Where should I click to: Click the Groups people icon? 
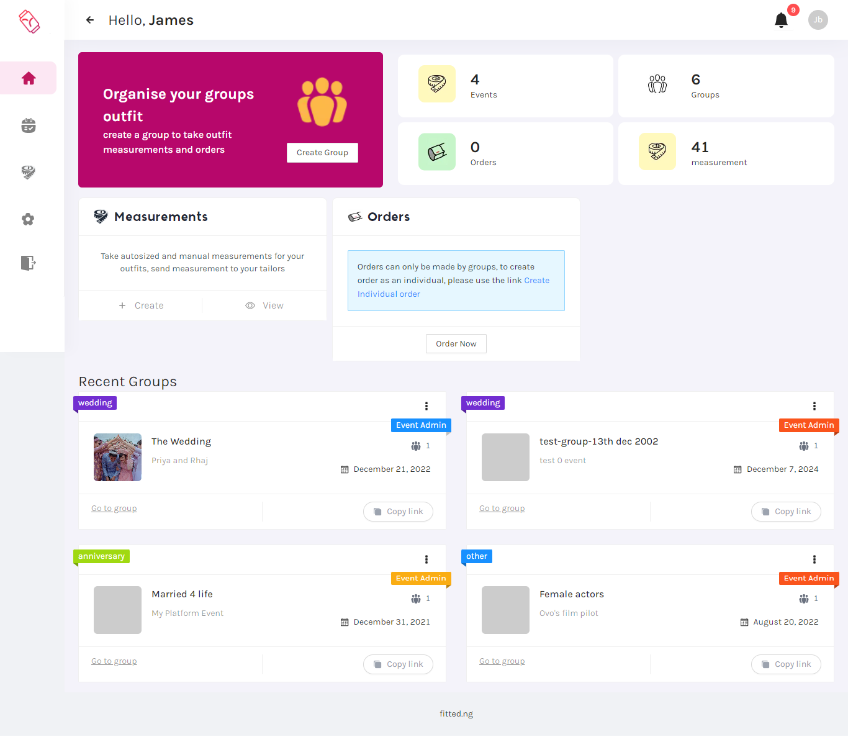click(657, 84)
